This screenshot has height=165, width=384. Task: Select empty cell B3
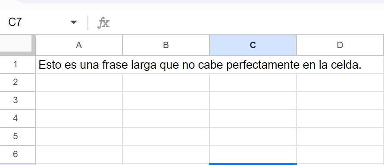(166, 101)
